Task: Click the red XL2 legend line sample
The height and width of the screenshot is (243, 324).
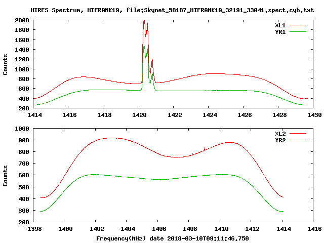Action: tap(298, 134)
